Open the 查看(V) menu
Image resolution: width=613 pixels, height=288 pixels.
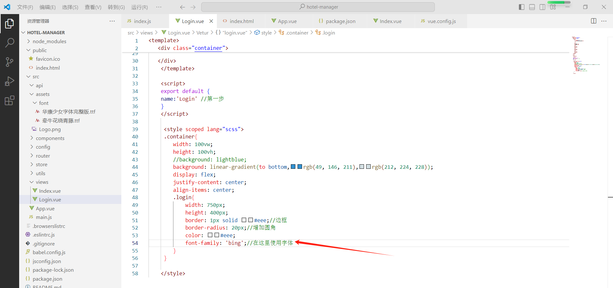click(93, 7)
